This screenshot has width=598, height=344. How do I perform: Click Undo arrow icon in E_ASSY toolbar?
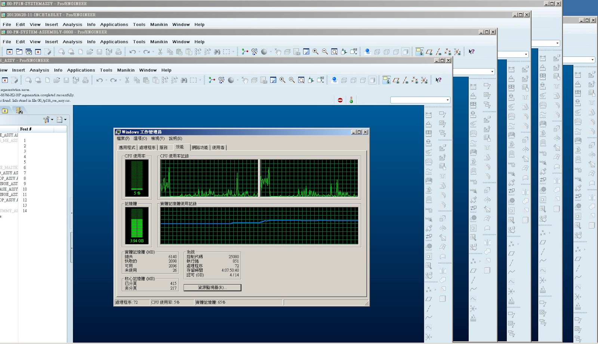click(99, 80)
